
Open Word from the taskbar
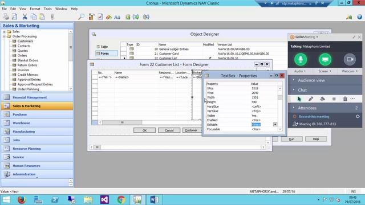pos(154,200)
